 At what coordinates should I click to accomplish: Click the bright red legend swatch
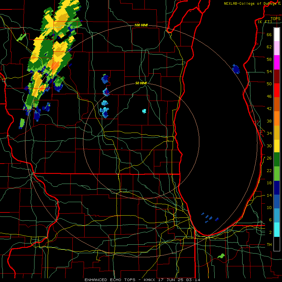(277, 90)
